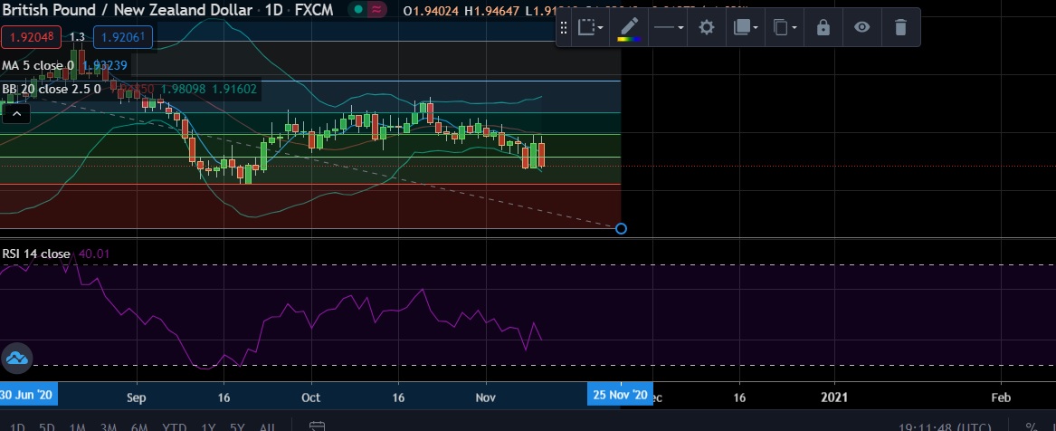Click the go-to-date calendar icon
The height and width of the screenshot is (431, 1056).
pyautogui.click(x=317, y=426)
